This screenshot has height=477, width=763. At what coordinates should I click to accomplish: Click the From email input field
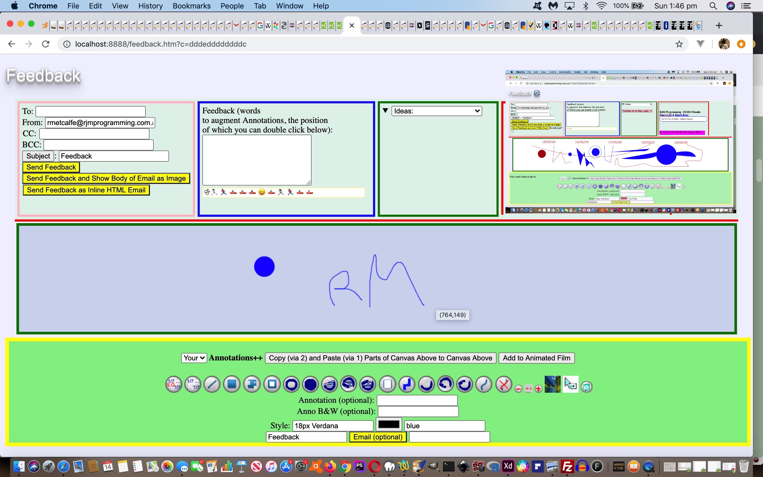[100, 123]
